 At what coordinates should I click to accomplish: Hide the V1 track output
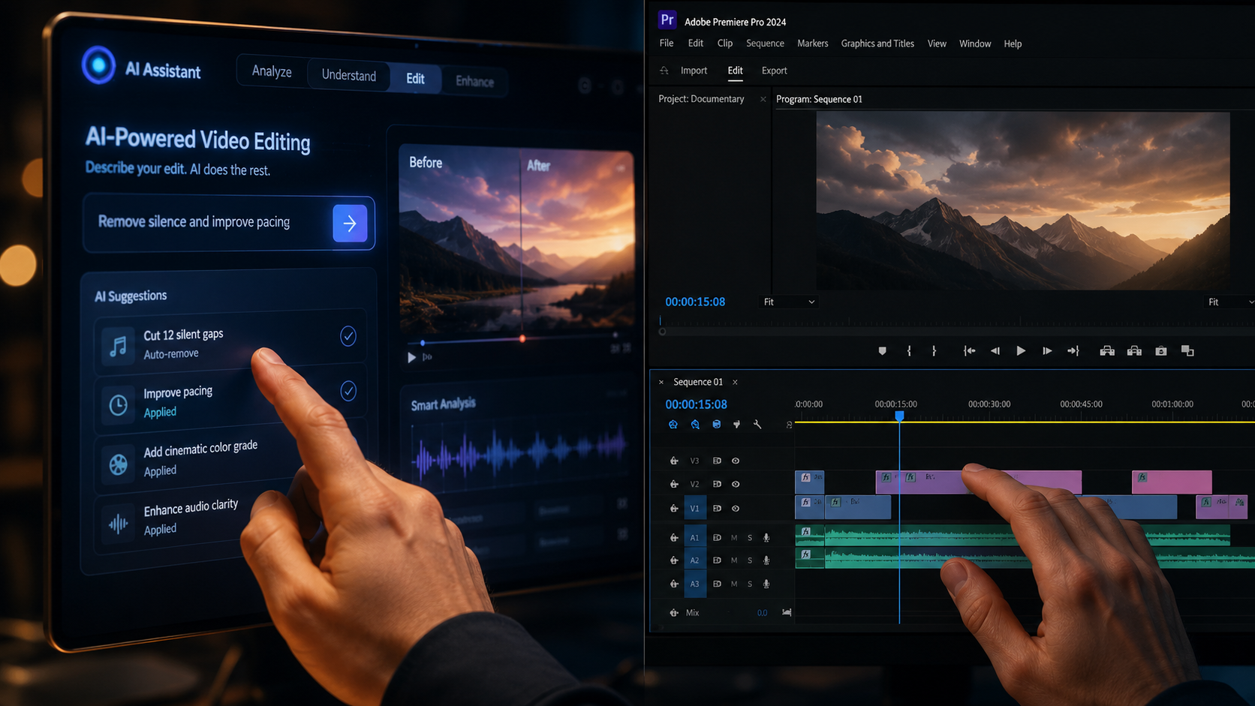pos(736,508)
